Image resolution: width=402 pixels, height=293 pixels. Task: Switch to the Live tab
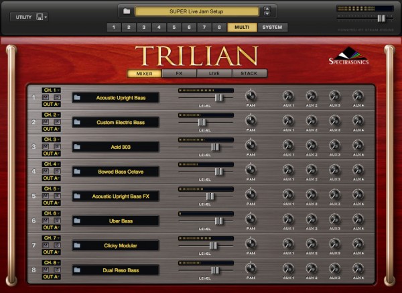point(214,73)
